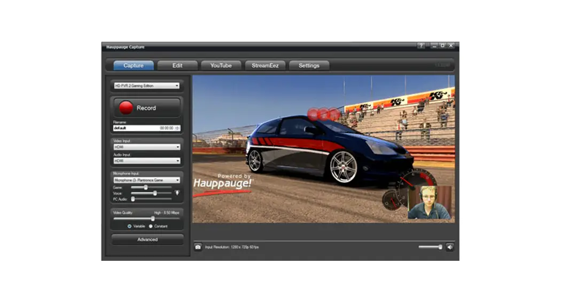Open the HD PVR 2 Gaming Edition device dropdown
This screenshot has height=303, width=561.
point(146,86)
